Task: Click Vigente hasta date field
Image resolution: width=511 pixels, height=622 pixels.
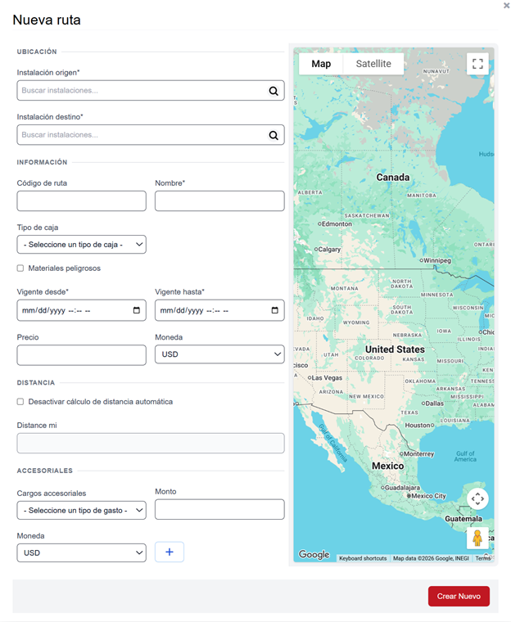Action: (x=219, y=310)
